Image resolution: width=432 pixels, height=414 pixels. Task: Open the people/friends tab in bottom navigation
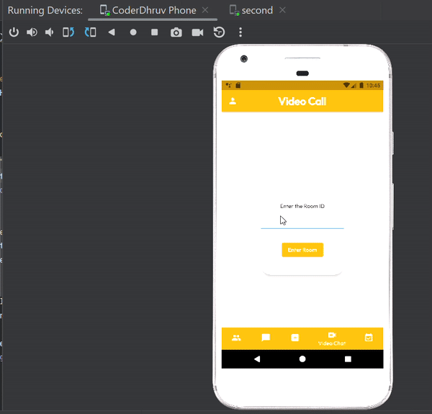click(236, 338)
